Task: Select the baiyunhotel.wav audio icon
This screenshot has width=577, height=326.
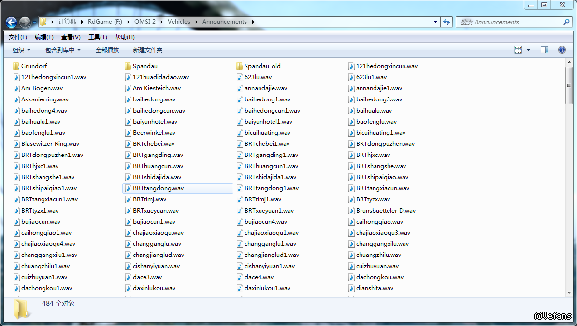Action: (x=128, y=122)
